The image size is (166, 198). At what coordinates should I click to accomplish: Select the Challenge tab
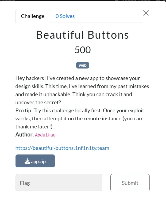(33, 16)
